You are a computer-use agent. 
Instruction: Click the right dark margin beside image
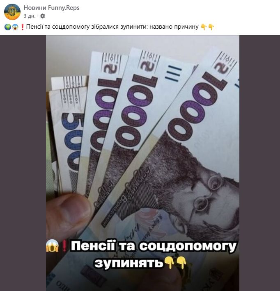[259, 163]
